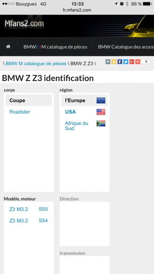Click the South Africa flag icon
The height and width of the screenshot is (274, 154).
pyautogui.click(x=101, y=123)
